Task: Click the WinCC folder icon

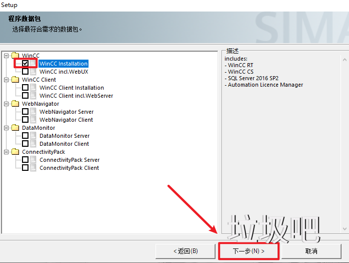Action: [15, 56]
